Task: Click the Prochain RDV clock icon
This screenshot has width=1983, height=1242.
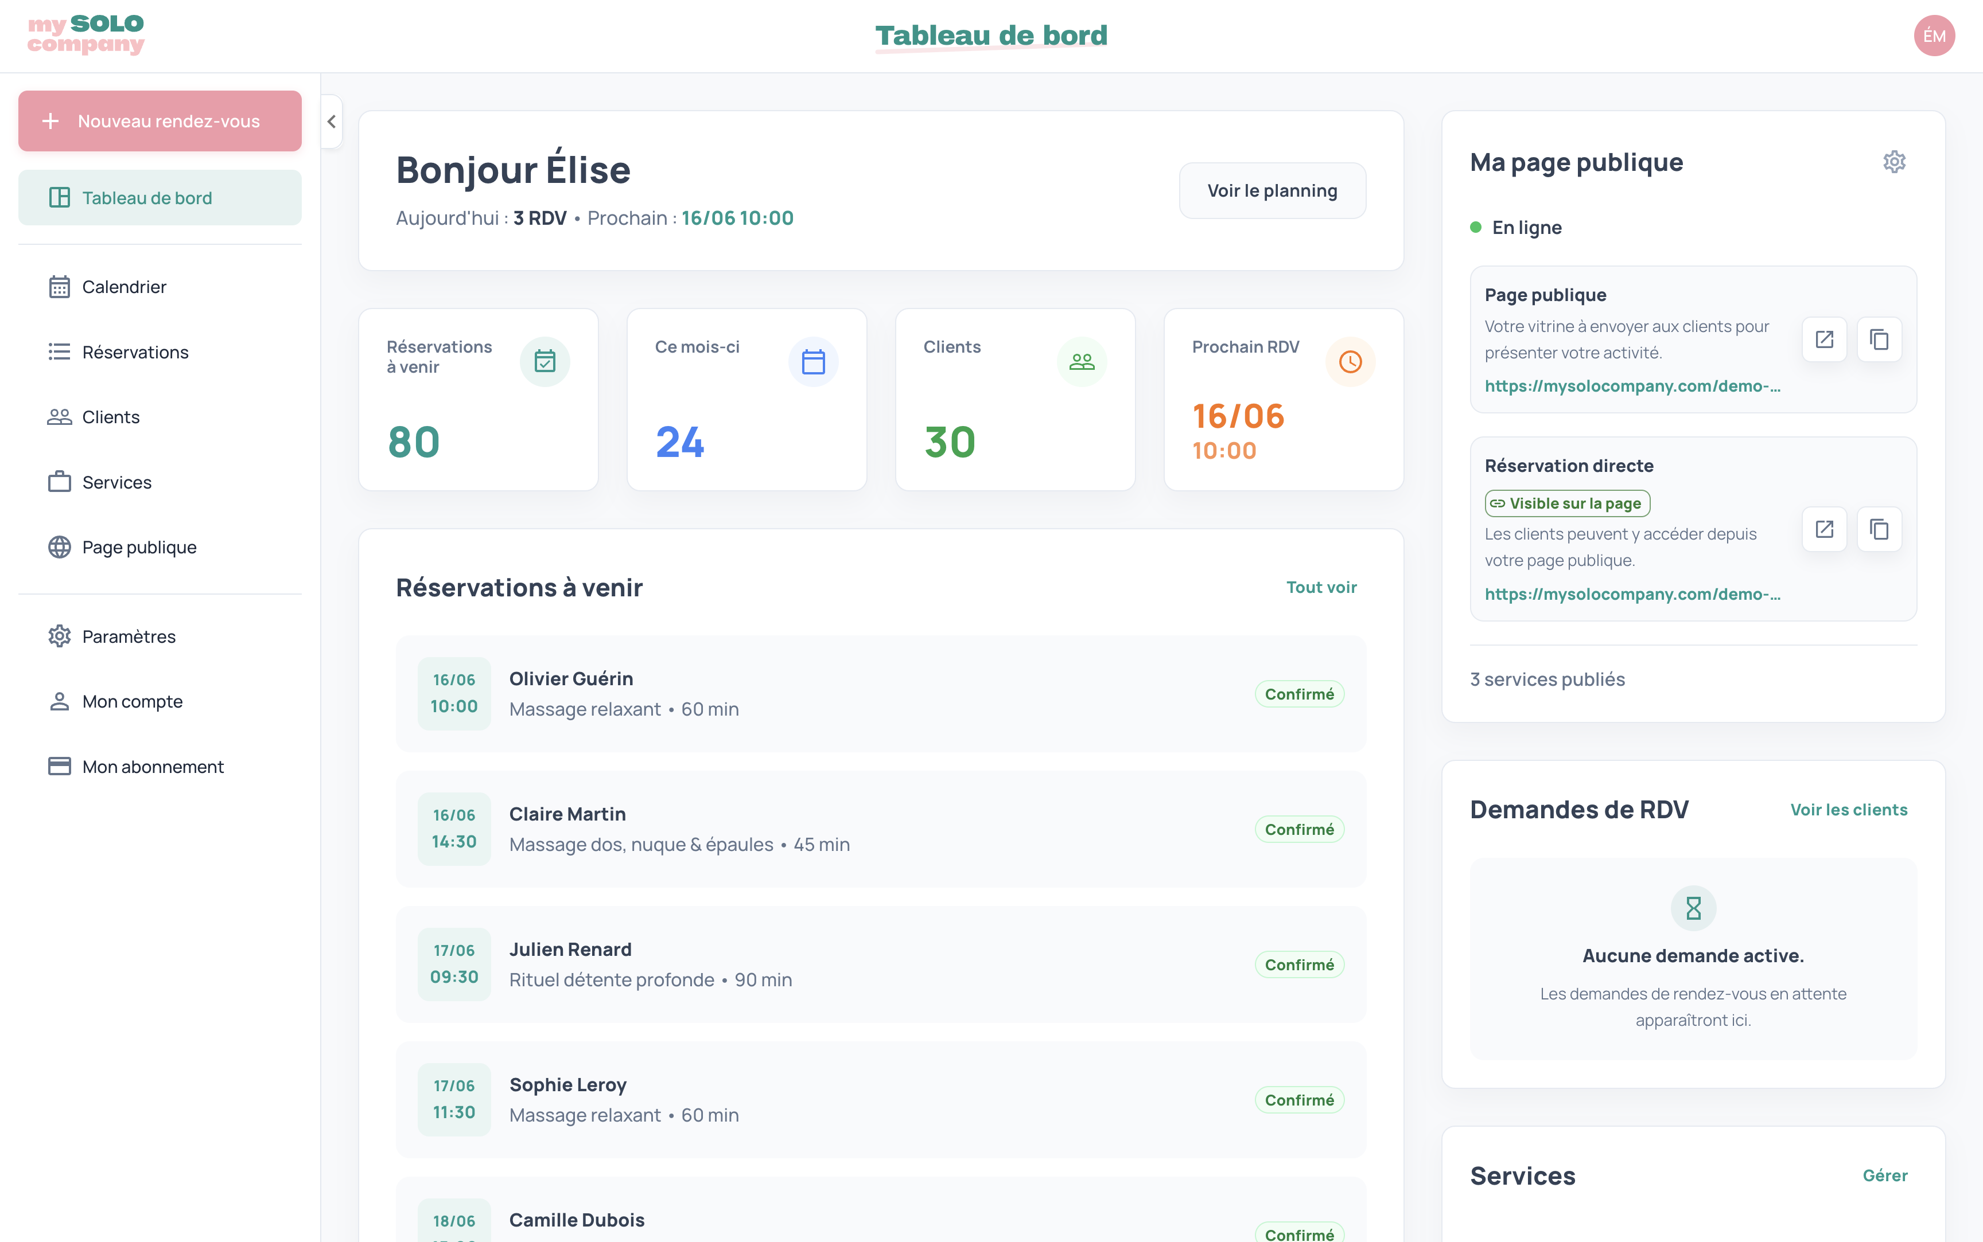Action: 1350,361
